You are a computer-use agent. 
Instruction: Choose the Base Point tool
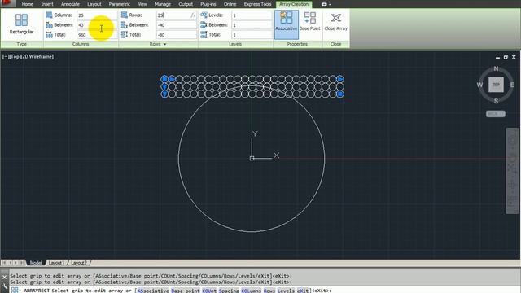309,21
